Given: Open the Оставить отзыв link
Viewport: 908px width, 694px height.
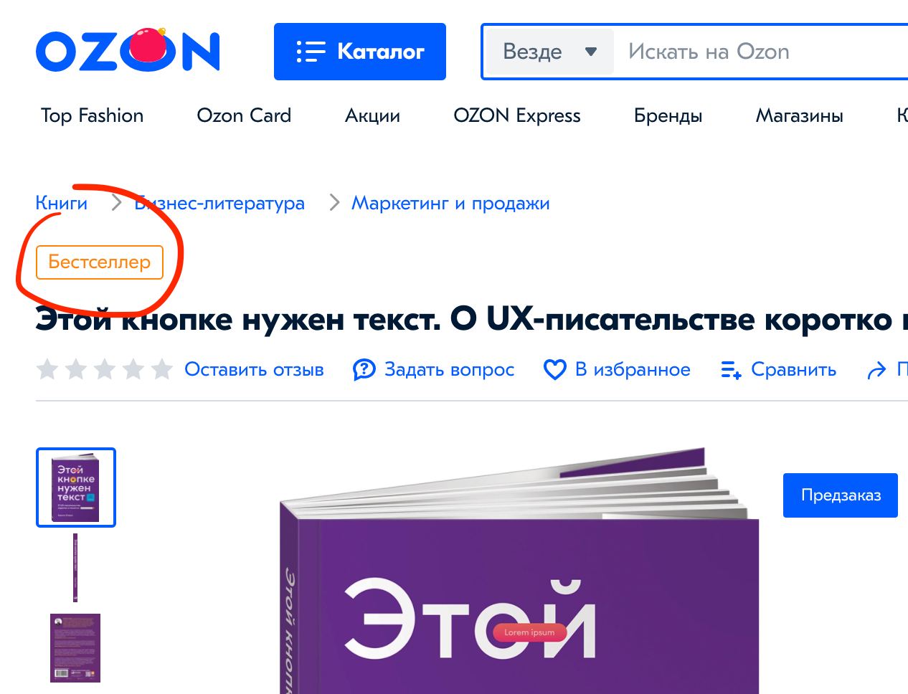Looking at the screenshot, I should pos(254,369).
